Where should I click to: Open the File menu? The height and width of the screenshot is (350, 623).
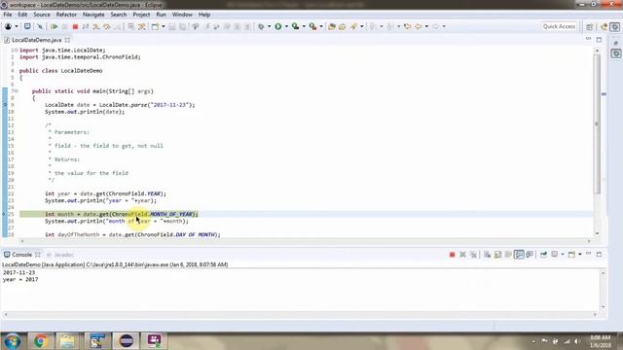pos(8,15)
